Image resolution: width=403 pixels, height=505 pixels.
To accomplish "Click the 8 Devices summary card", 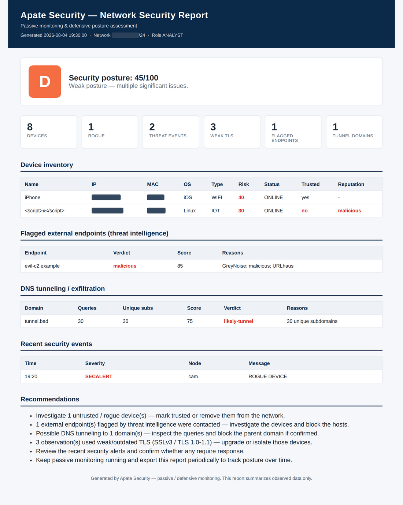I will point(49,132).
